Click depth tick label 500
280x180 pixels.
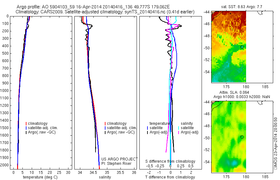click(x=5, y=53)
